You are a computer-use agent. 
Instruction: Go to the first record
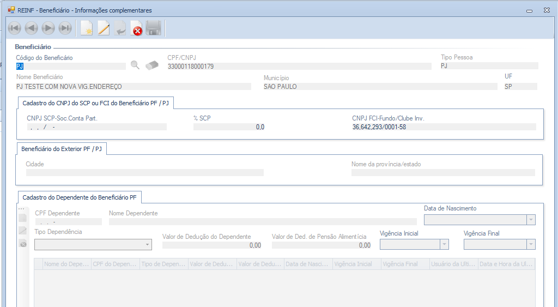15,28
